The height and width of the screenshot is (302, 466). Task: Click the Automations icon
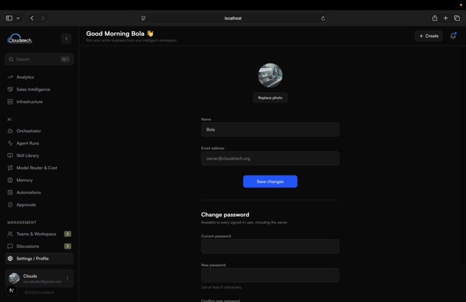[x=10, y=192]
